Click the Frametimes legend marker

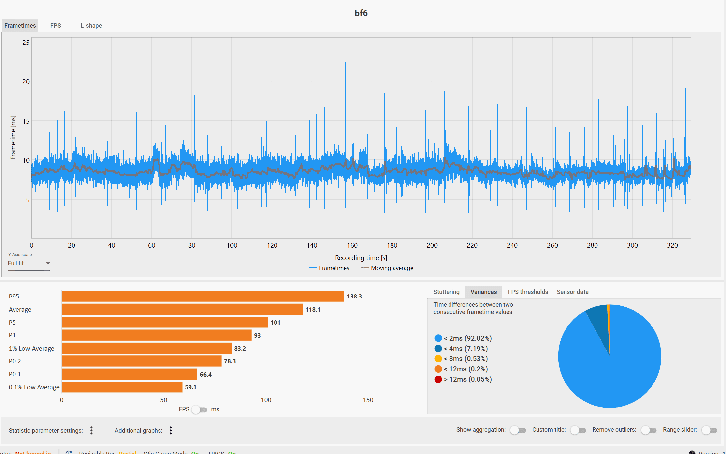[313, 268]
